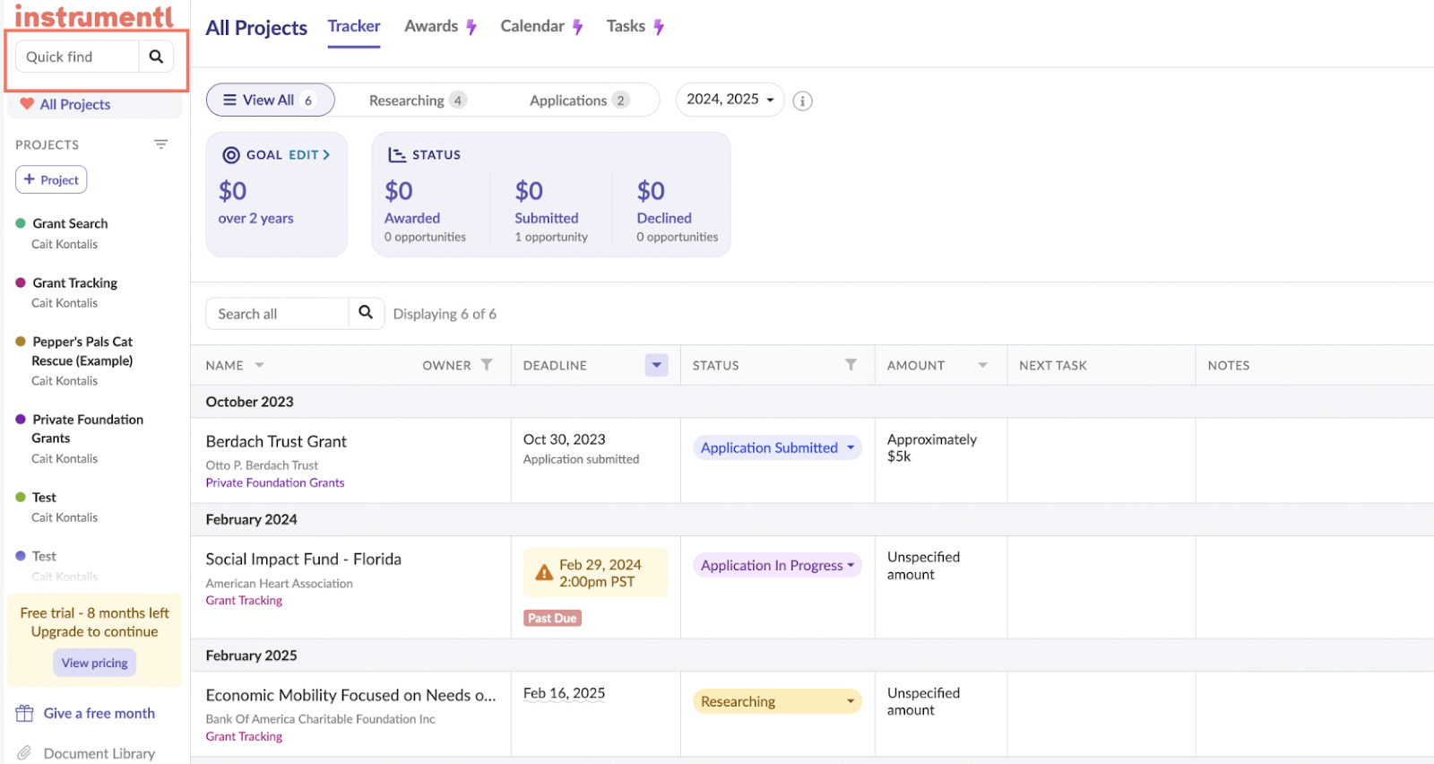Click the Quick find magnifier icon
1434x764 pixels.
[x=156, y=56]
